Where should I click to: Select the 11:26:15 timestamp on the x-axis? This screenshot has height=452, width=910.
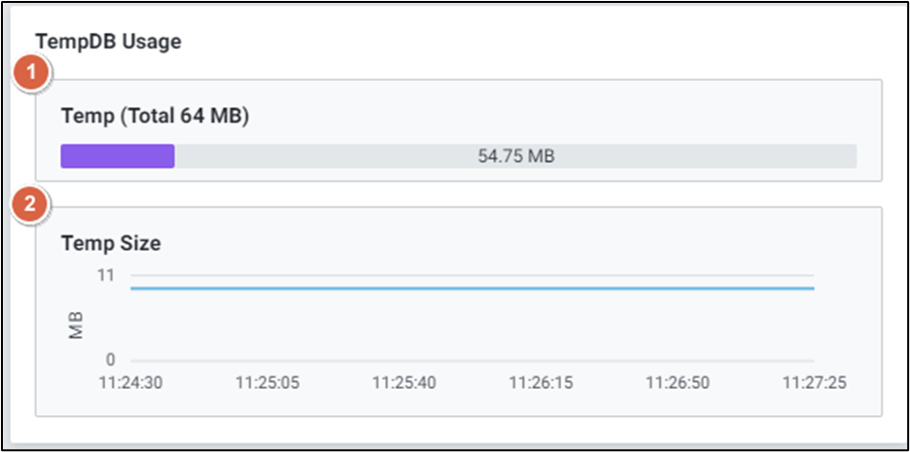pyautogui.click(x=542, y=383)
